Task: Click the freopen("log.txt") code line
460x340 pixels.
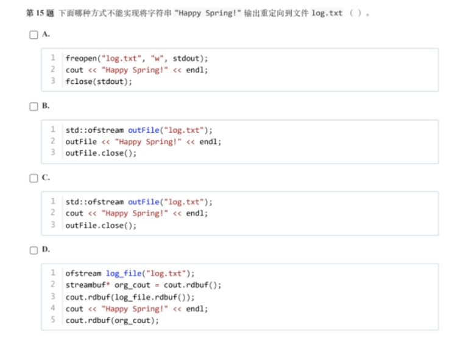Action: (x=136, y=58)
